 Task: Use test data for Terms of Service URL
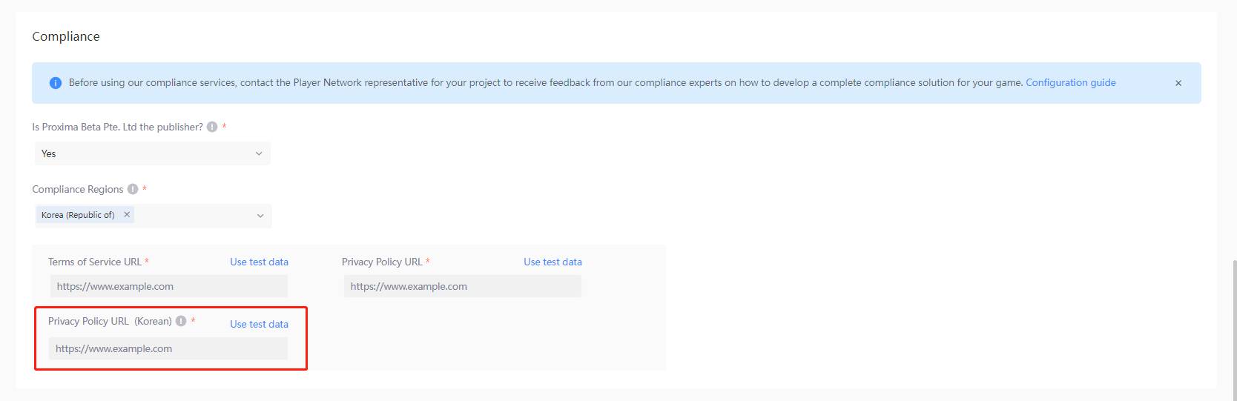(259, 262)
